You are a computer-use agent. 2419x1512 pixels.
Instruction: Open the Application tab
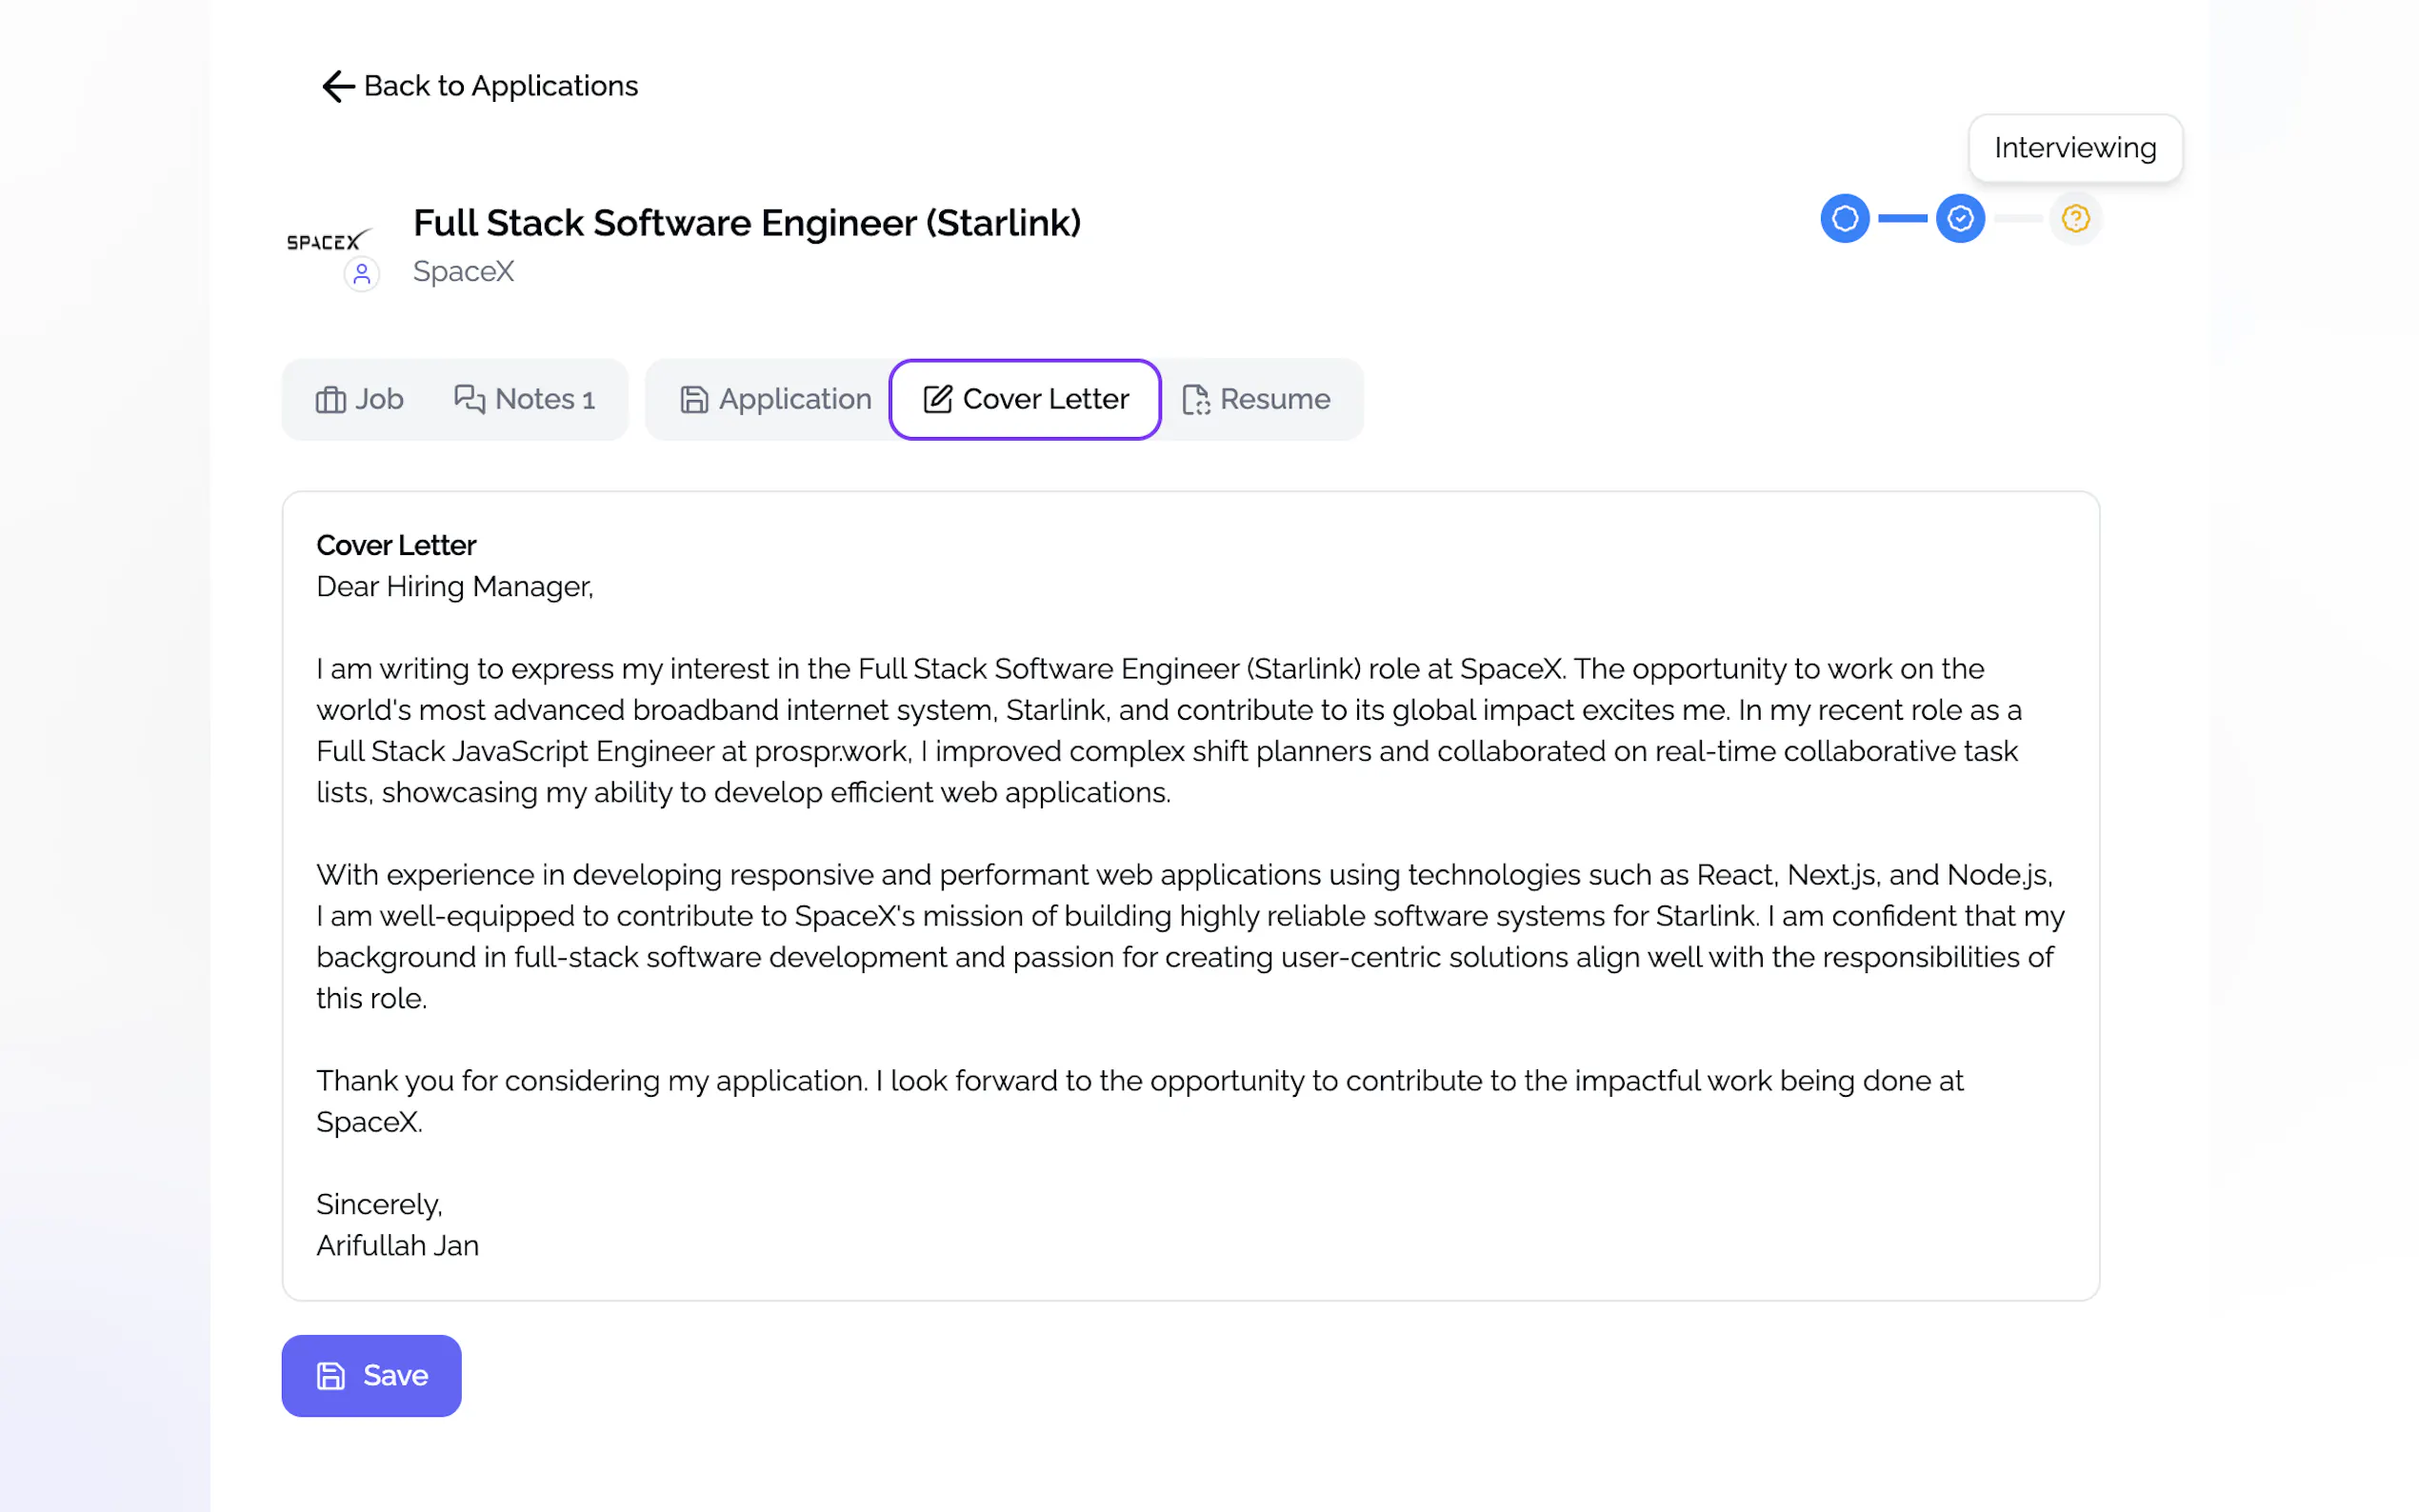(x=775, y=399)
